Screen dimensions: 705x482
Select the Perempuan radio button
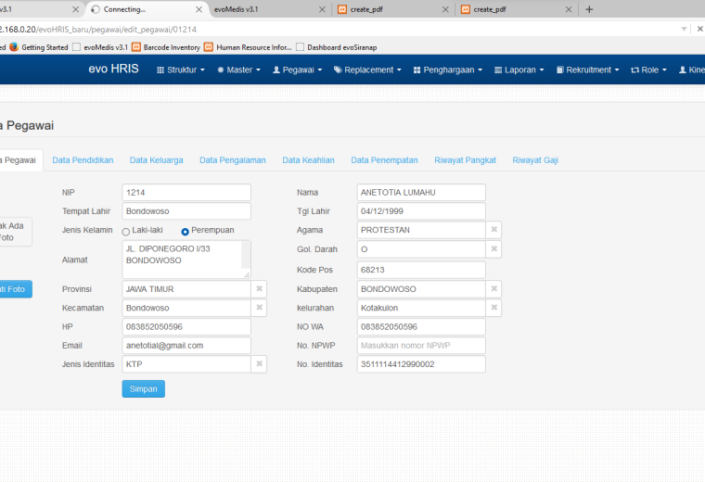[185, 232]
